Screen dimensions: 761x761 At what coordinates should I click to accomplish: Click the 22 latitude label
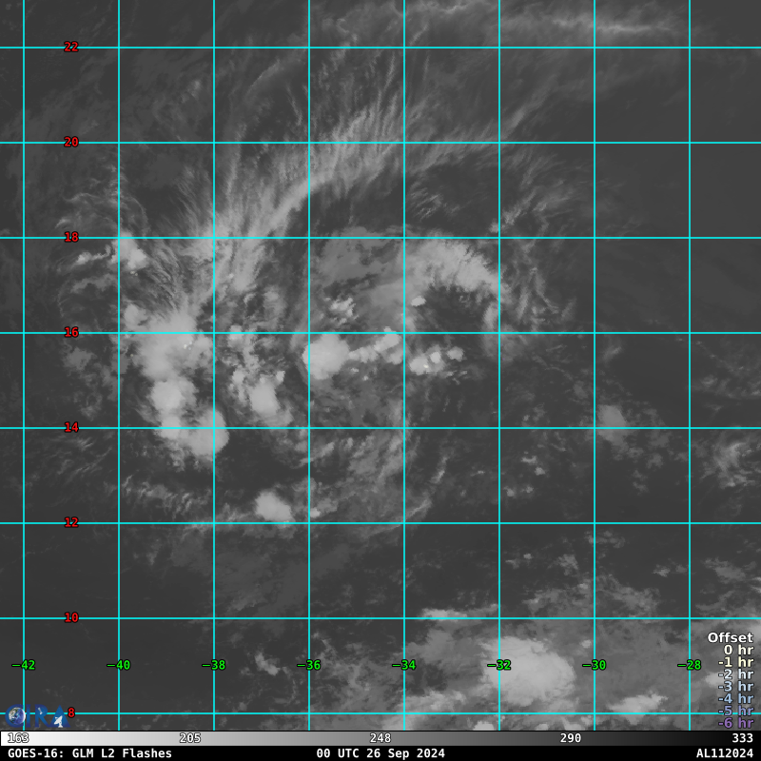tap(71, 47)
